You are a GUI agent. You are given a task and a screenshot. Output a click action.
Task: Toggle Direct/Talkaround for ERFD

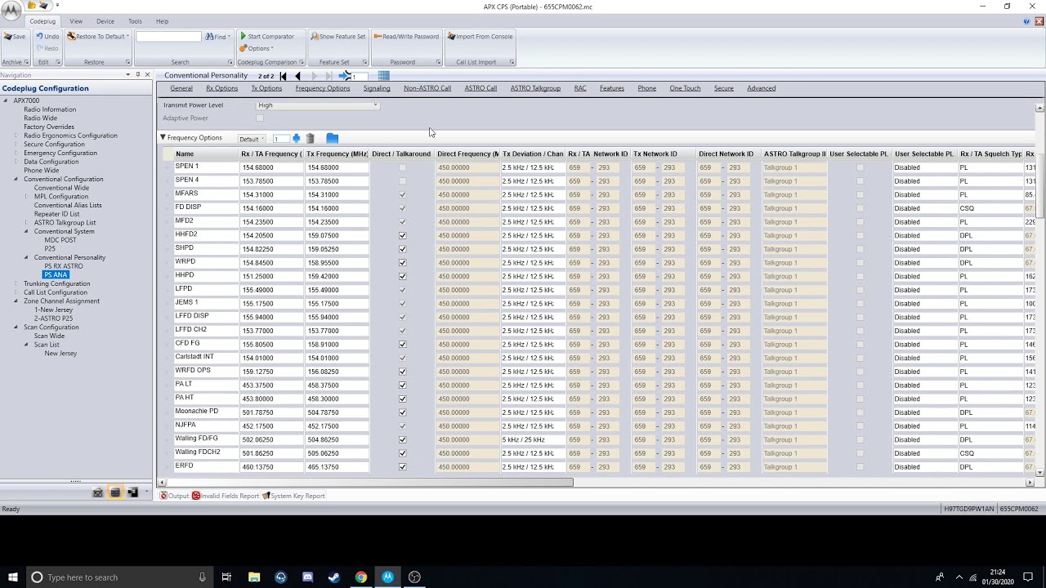pos(402,467)
